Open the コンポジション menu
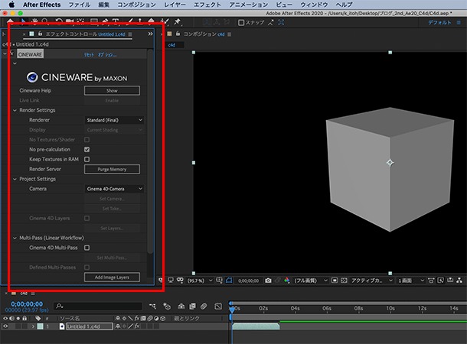The image size is (467, 344). 136,5
